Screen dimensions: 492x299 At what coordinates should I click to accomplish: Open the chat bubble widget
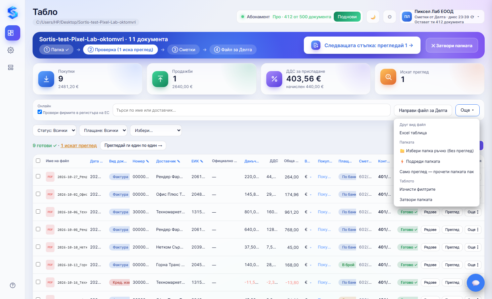[476, 283]
